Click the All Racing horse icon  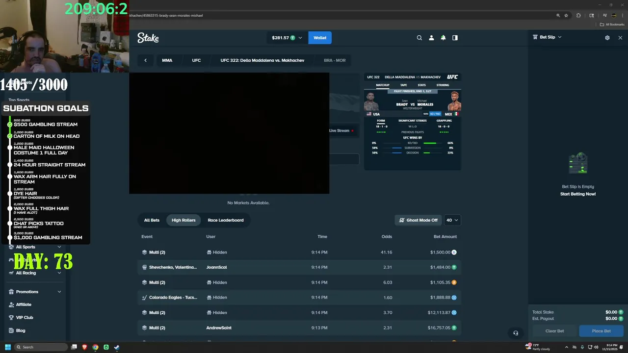[x=11, y=273]
